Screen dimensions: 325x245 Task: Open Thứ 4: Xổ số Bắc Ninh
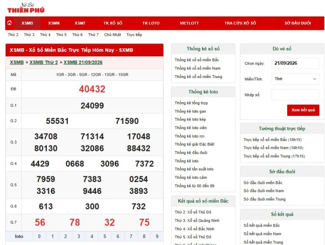pos(195,229)
